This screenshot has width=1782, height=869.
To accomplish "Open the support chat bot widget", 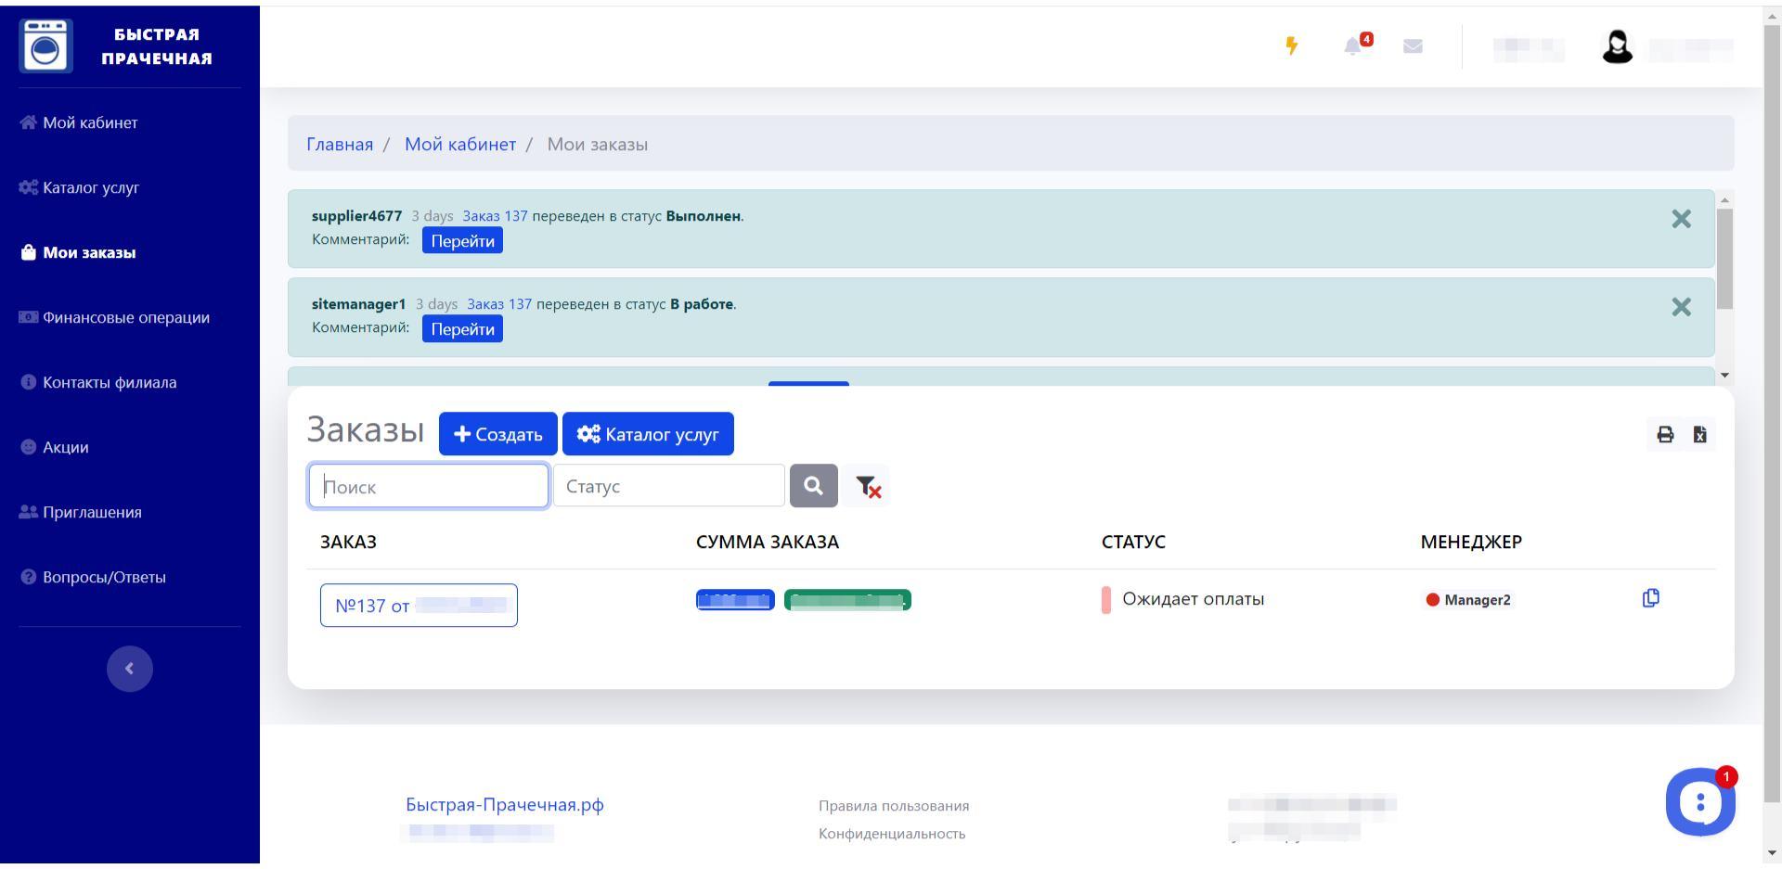I will (x=1699, y=802).
